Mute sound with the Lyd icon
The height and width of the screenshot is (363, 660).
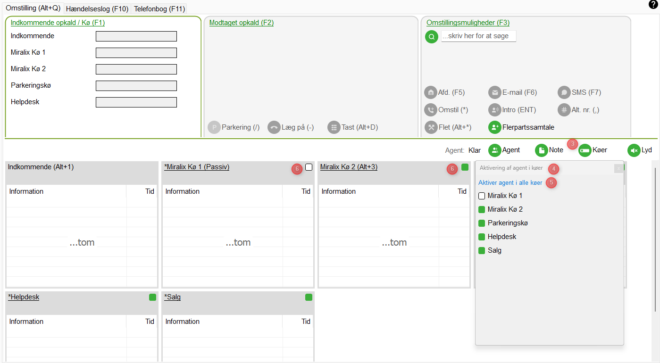634,150
